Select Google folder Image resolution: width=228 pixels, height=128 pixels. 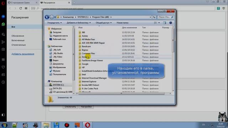[x=85, y=64]
